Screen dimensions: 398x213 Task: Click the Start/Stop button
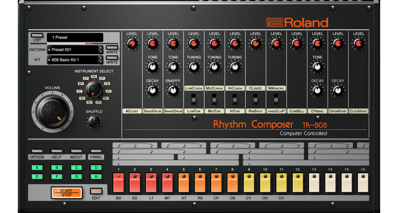click(66, 193)
